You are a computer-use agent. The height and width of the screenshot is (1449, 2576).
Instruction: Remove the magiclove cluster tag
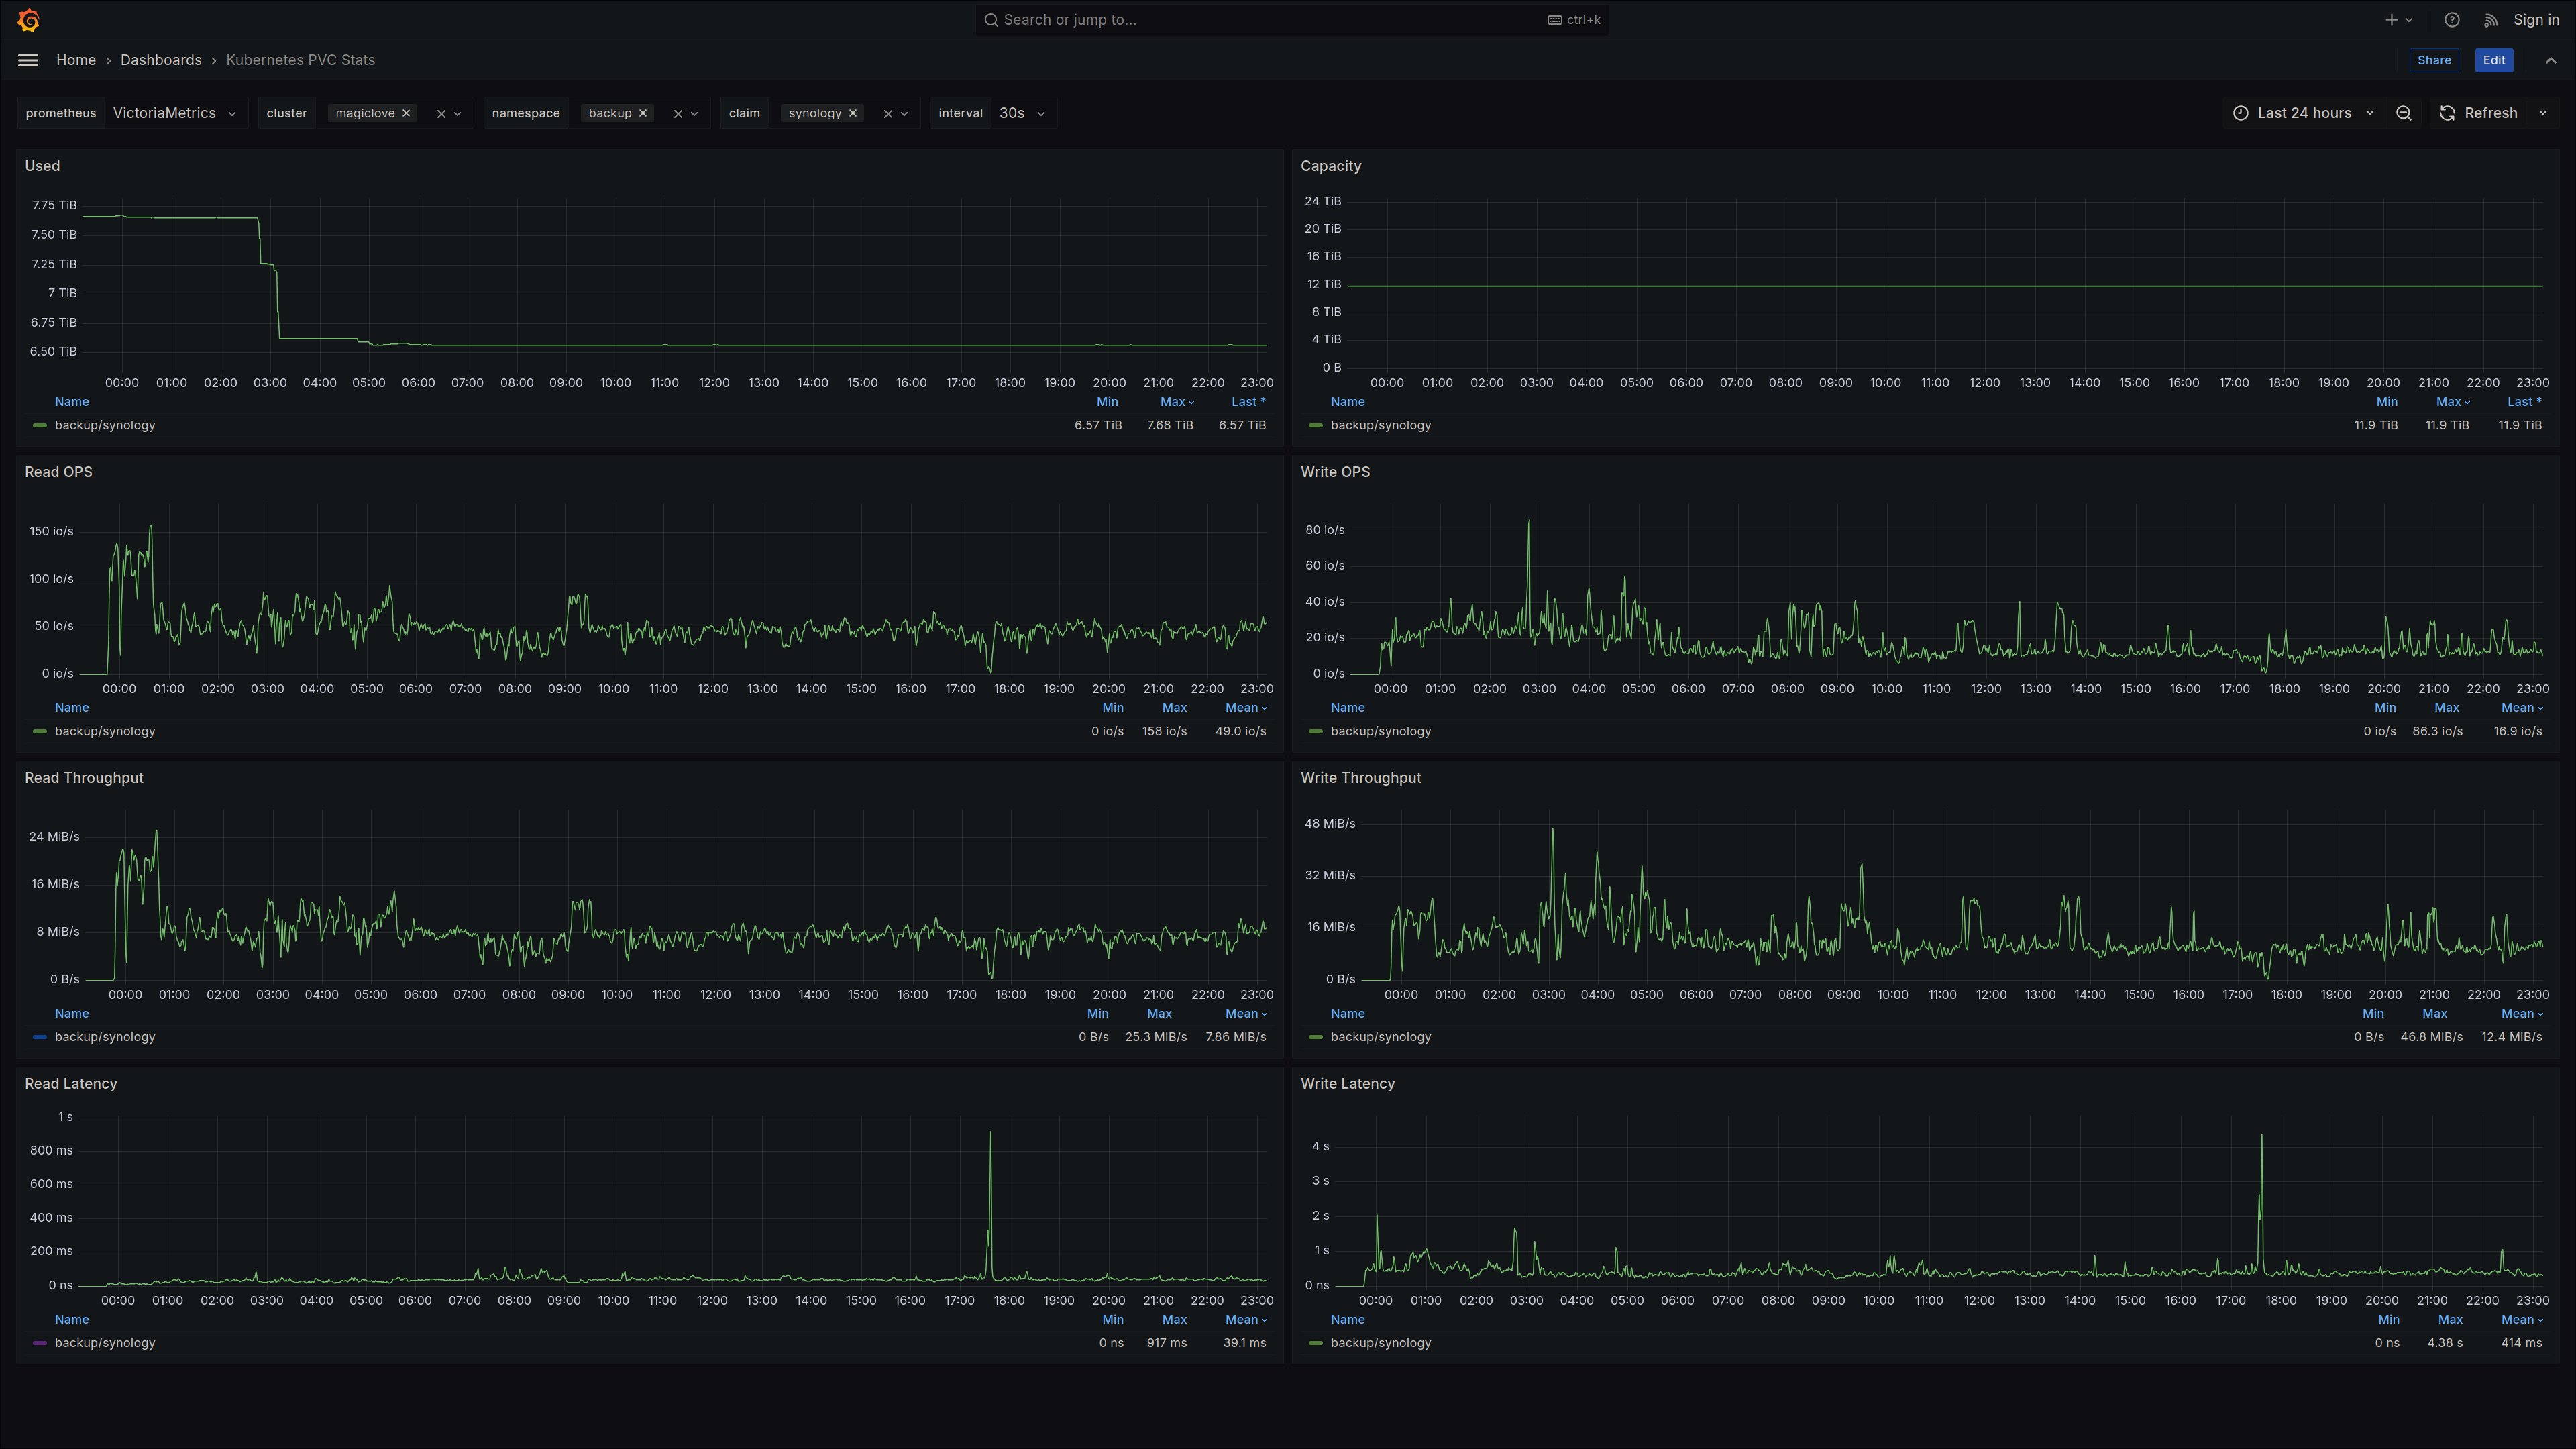406,113
